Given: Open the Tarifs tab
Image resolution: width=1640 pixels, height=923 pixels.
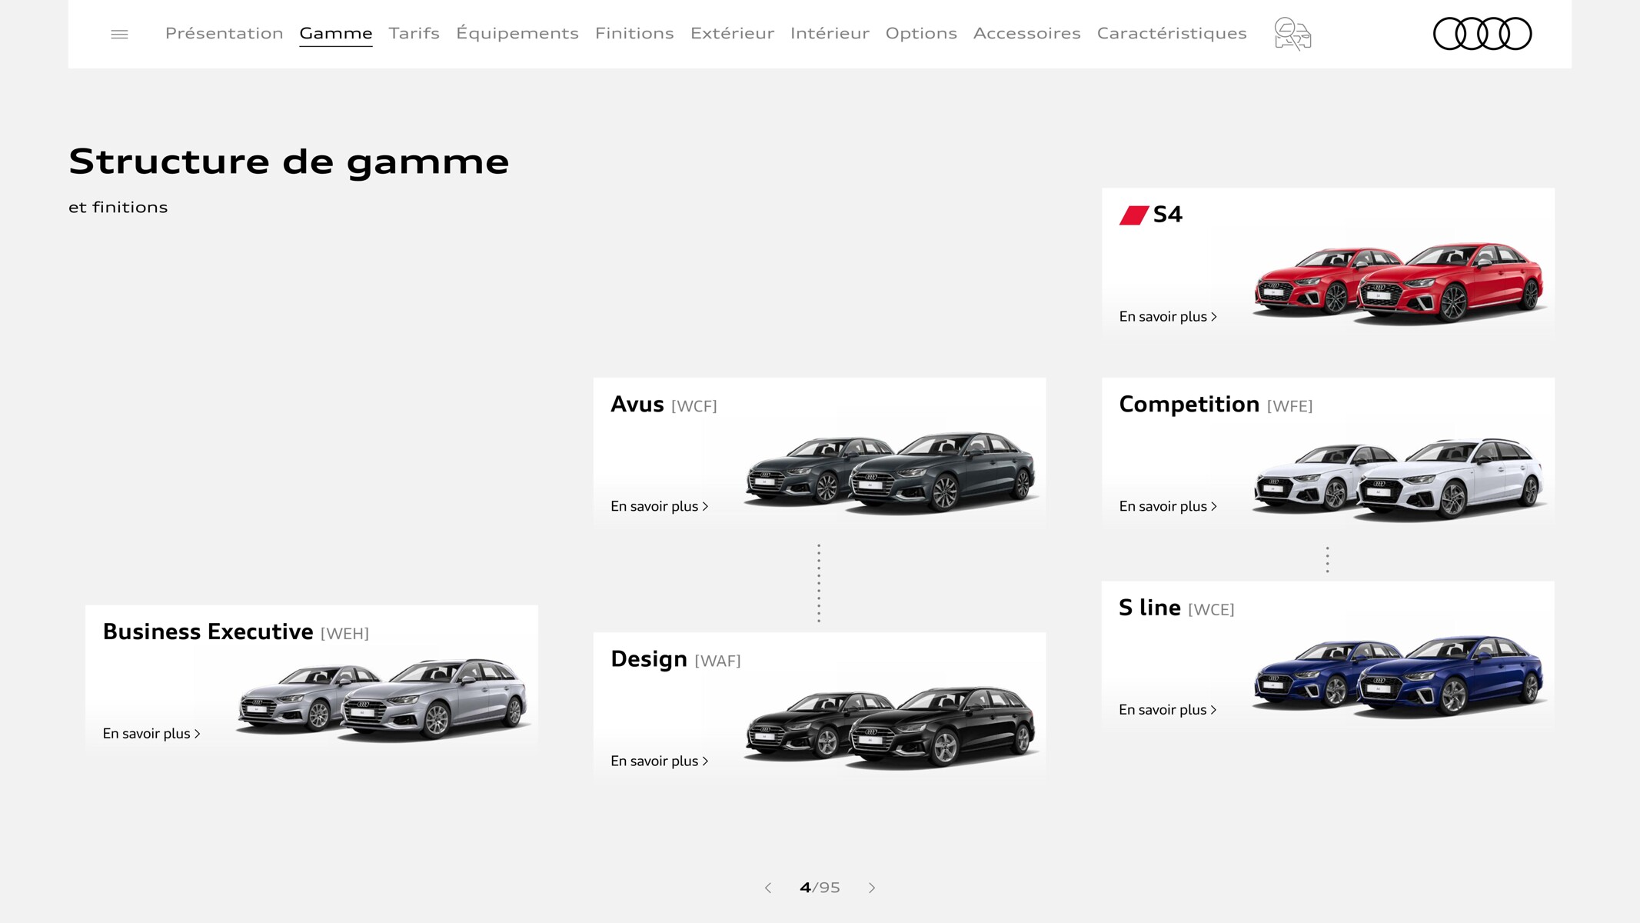Looking at the screenshot, I should tap(414, 33).
